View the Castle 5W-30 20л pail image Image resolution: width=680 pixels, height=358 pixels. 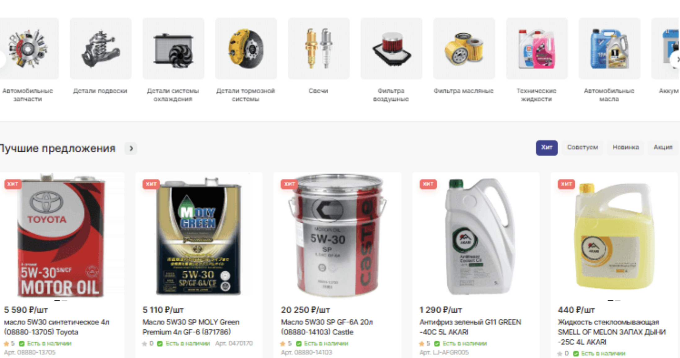337,236
